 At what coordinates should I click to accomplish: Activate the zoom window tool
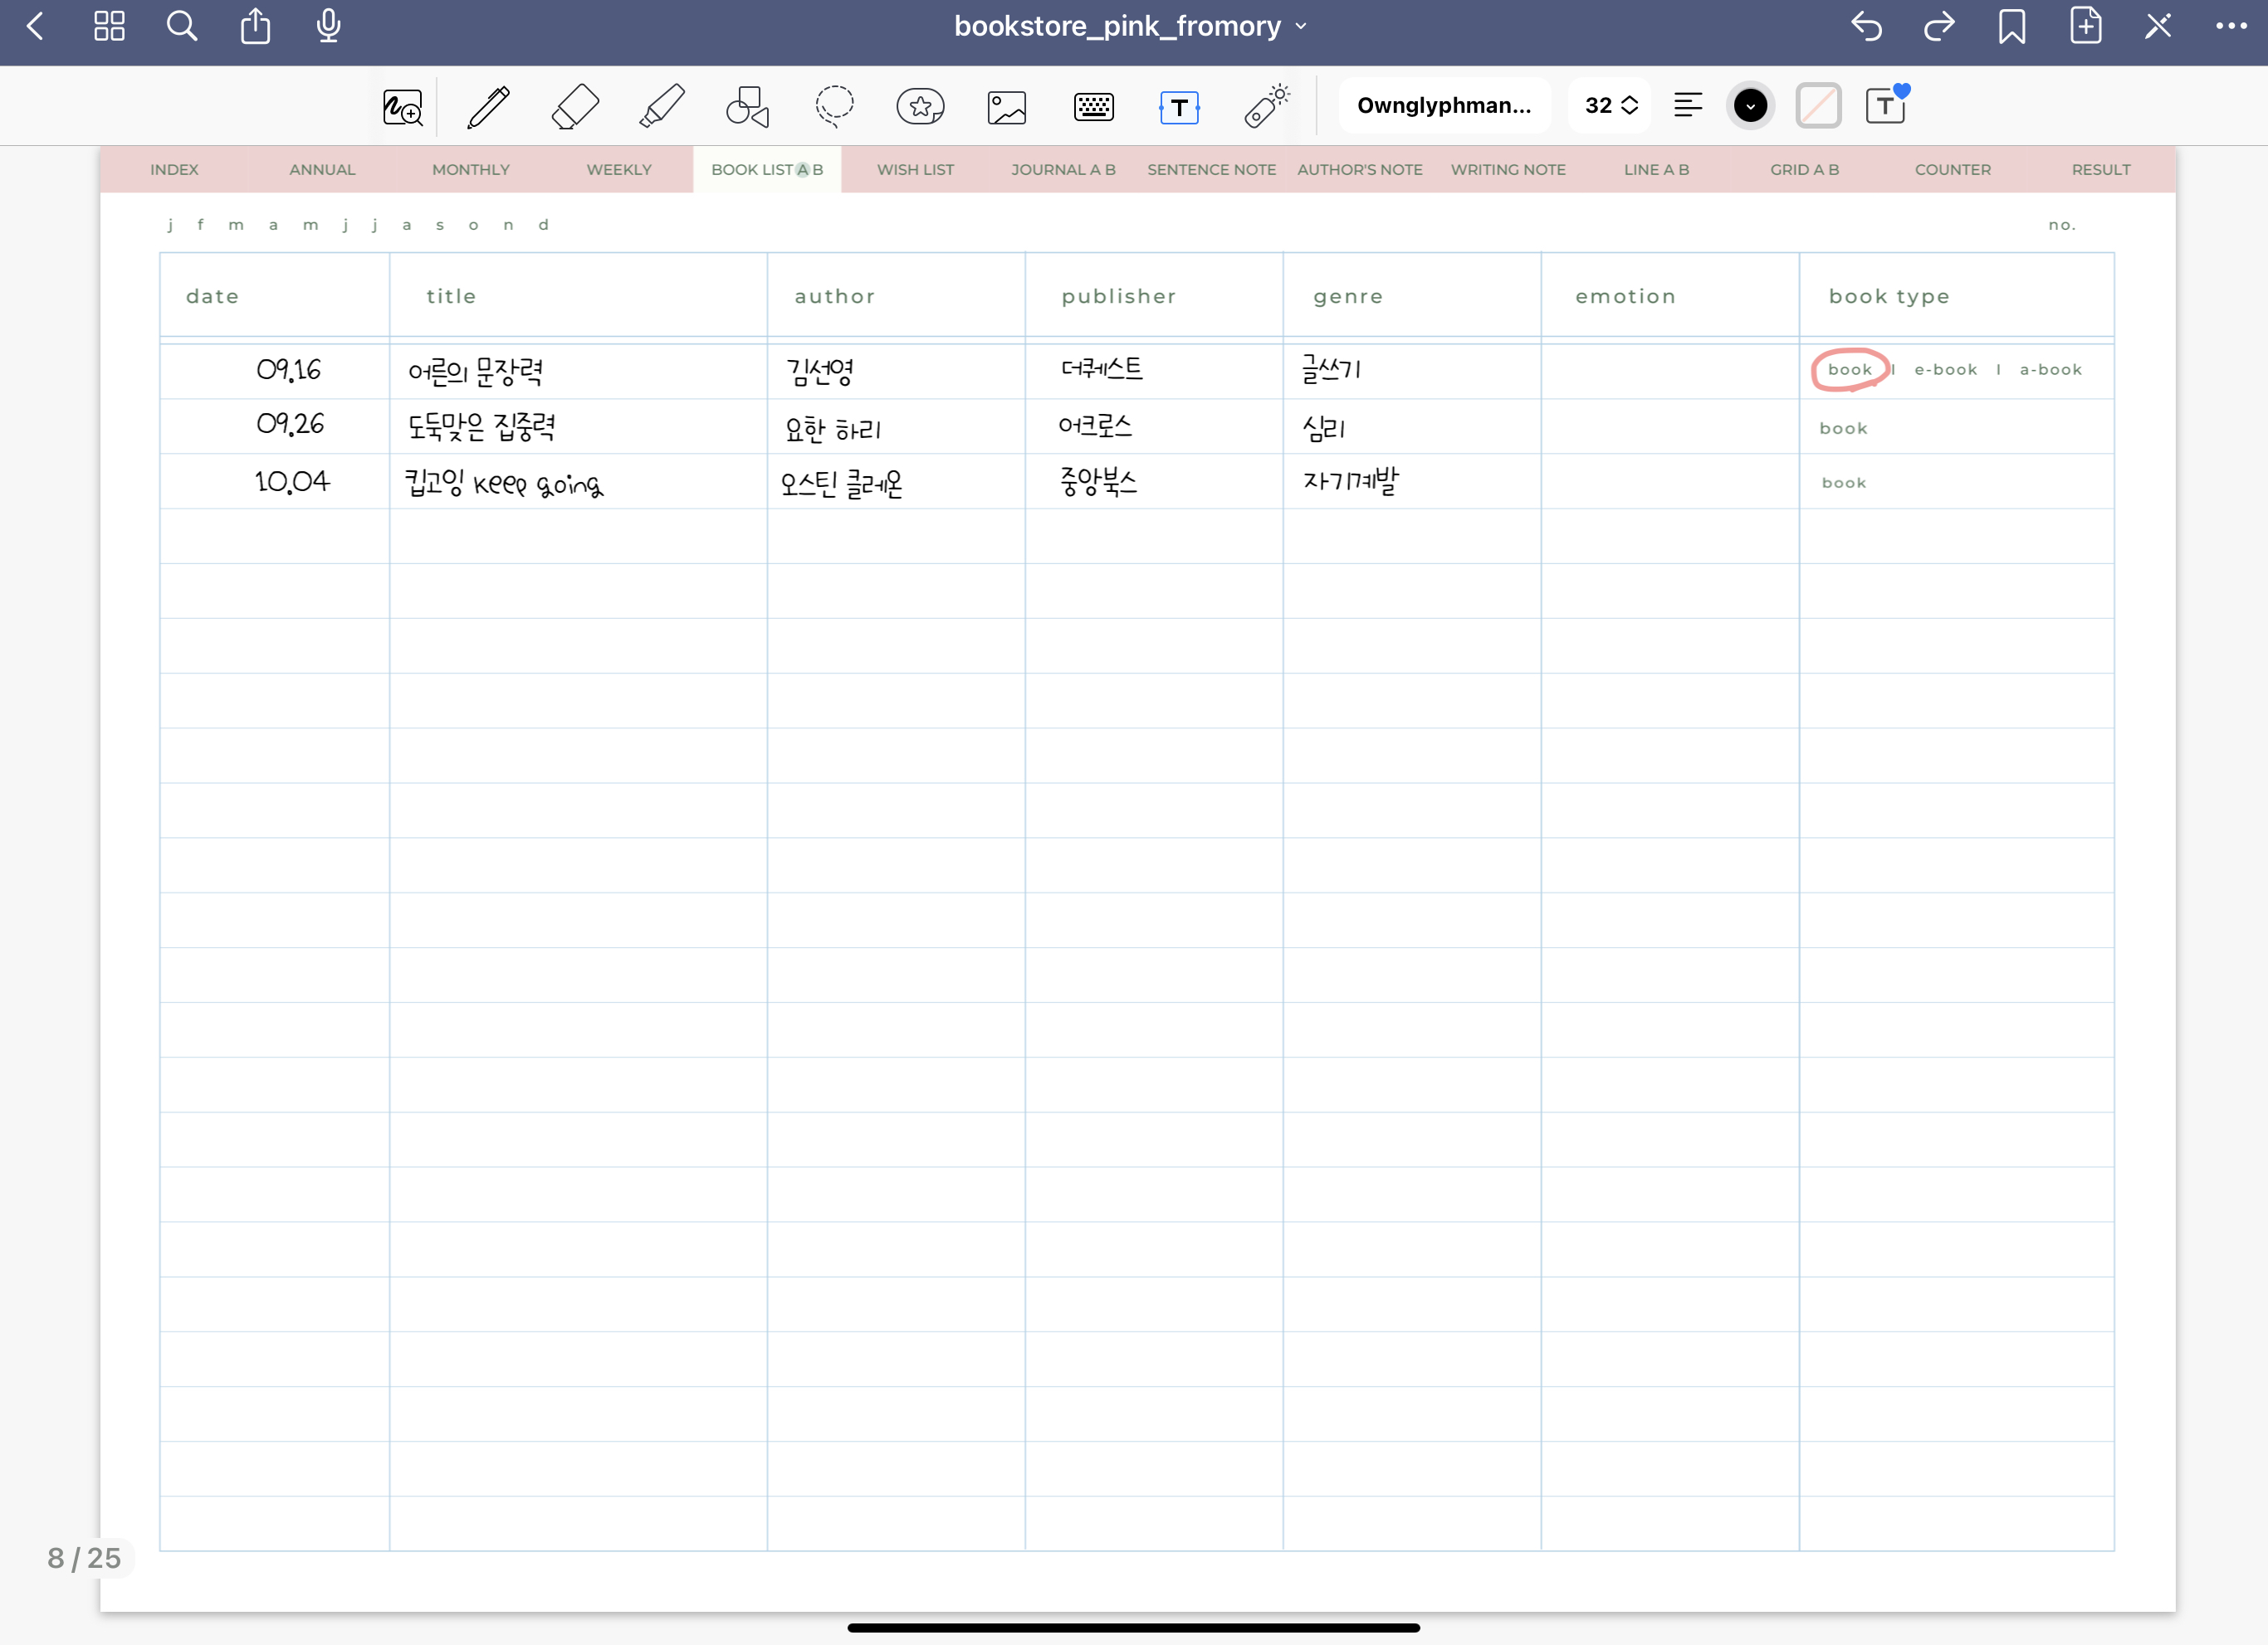pos(403,106)
